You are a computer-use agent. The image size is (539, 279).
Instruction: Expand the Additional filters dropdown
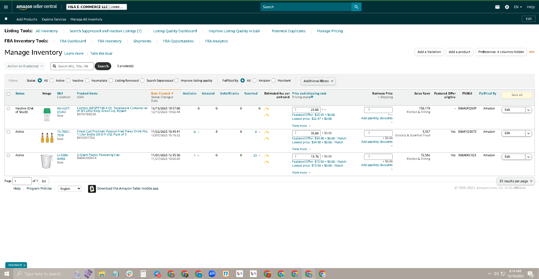point(318,81)
